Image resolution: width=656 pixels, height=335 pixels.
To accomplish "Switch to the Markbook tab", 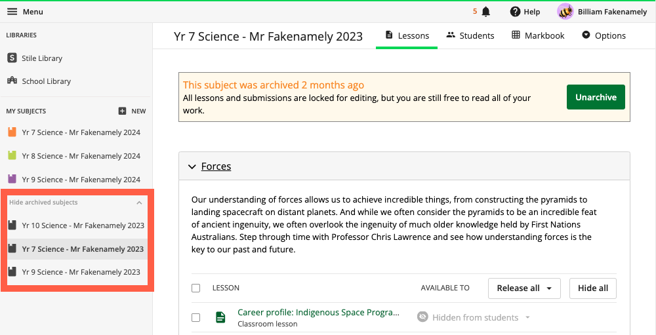I will [x=538, y=35].
